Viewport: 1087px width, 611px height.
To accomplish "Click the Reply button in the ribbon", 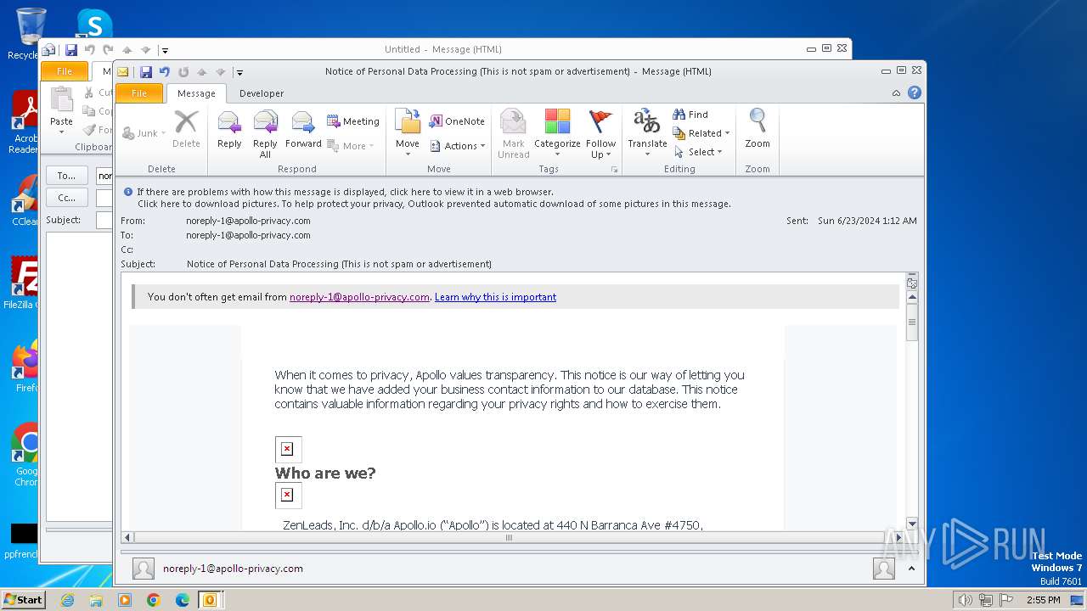I will 229,132.
